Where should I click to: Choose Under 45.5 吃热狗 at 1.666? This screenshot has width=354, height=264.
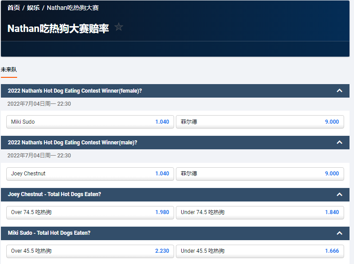tap(260, 251)
